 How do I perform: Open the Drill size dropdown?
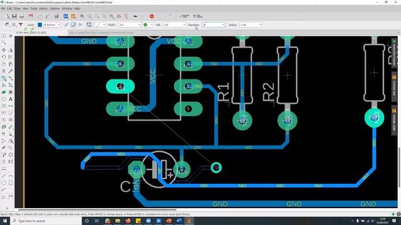point(174,25)
